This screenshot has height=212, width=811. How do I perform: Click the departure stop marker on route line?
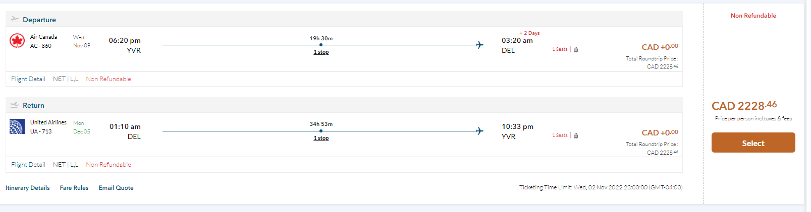[321, 45]
